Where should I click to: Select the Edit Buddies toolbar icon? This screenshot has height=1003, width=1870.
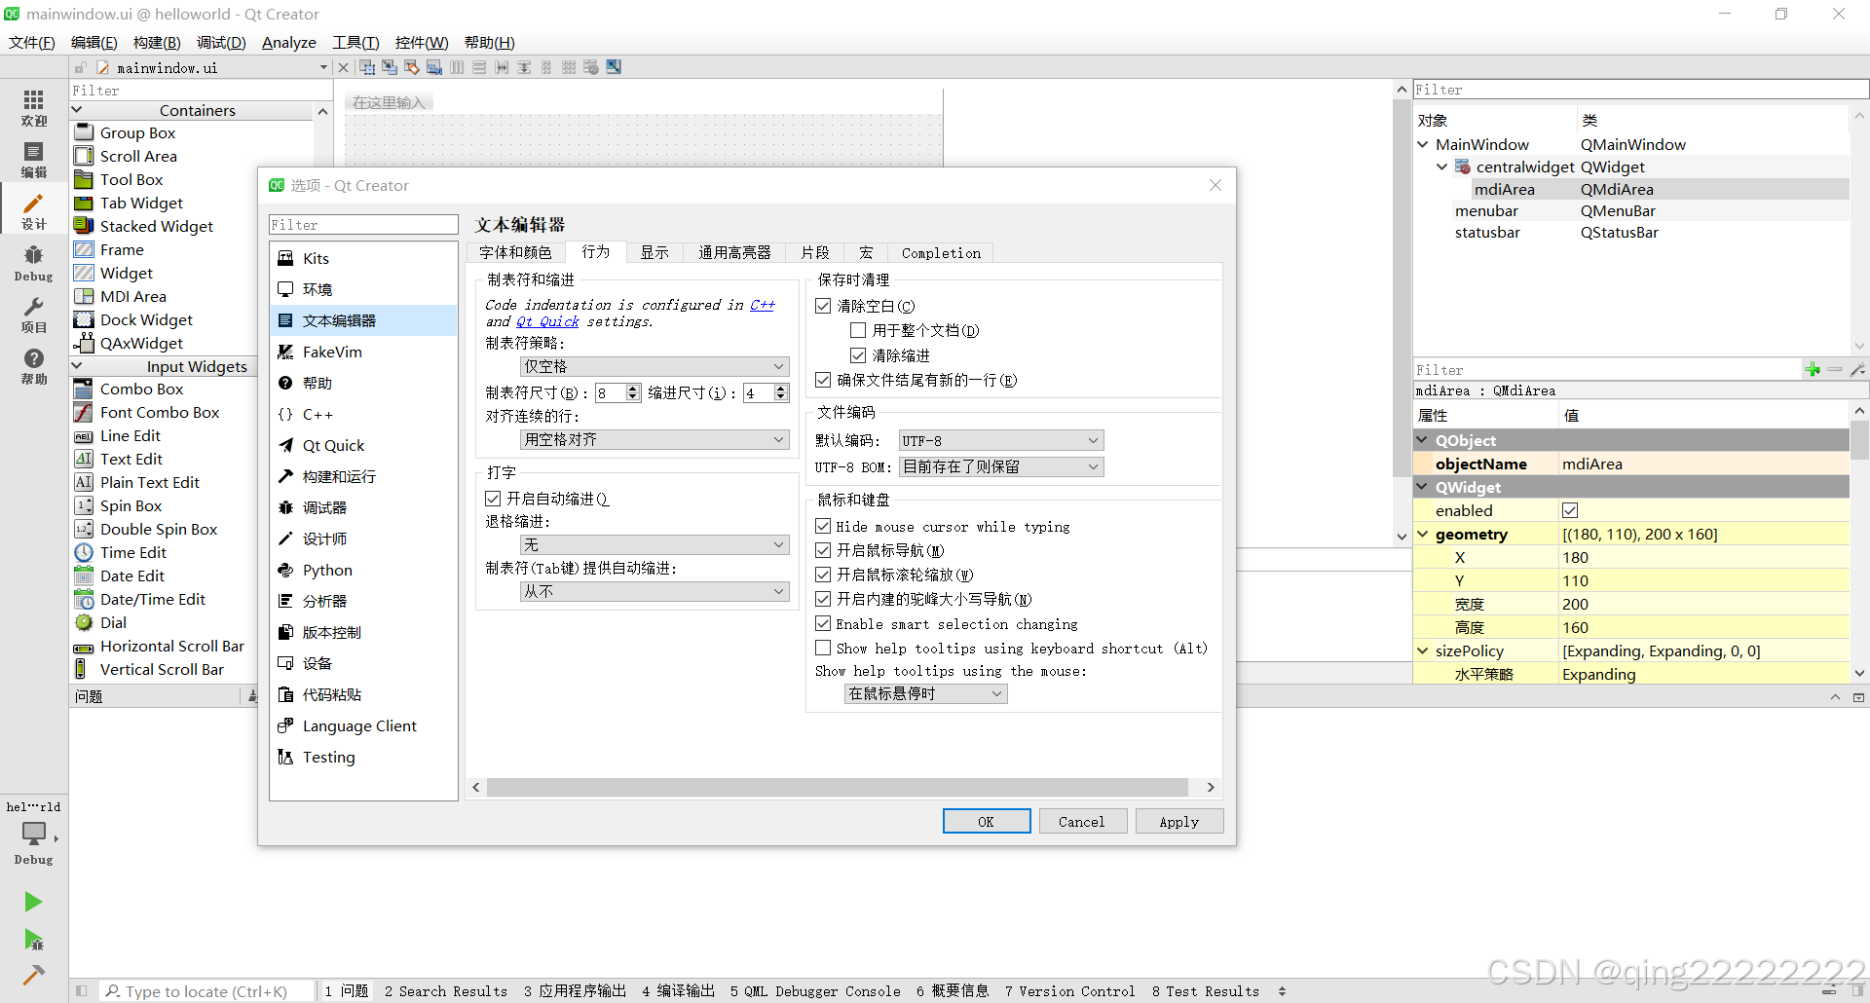(412, 67)
